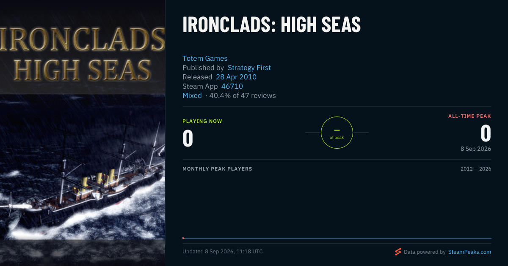Open the Totem Games developer link
The width and height of the screenshot is (508, 266).
[x=205, y=58]
